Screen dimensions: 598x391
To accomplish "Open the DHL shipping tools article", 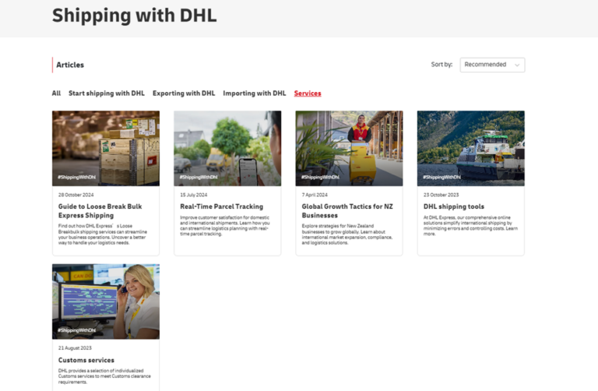I will tap(454, 206).
